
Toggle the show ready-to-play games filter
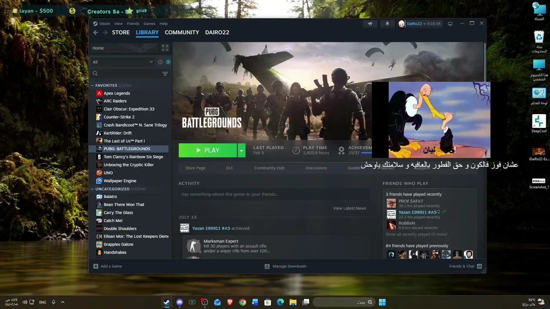pos(168,62)
